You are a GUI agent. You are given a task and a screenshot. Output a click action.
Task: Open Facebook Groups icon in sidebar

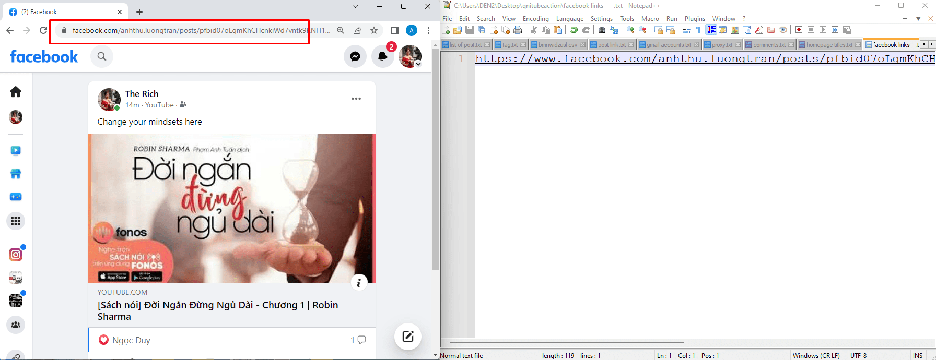tap(16, 325)
